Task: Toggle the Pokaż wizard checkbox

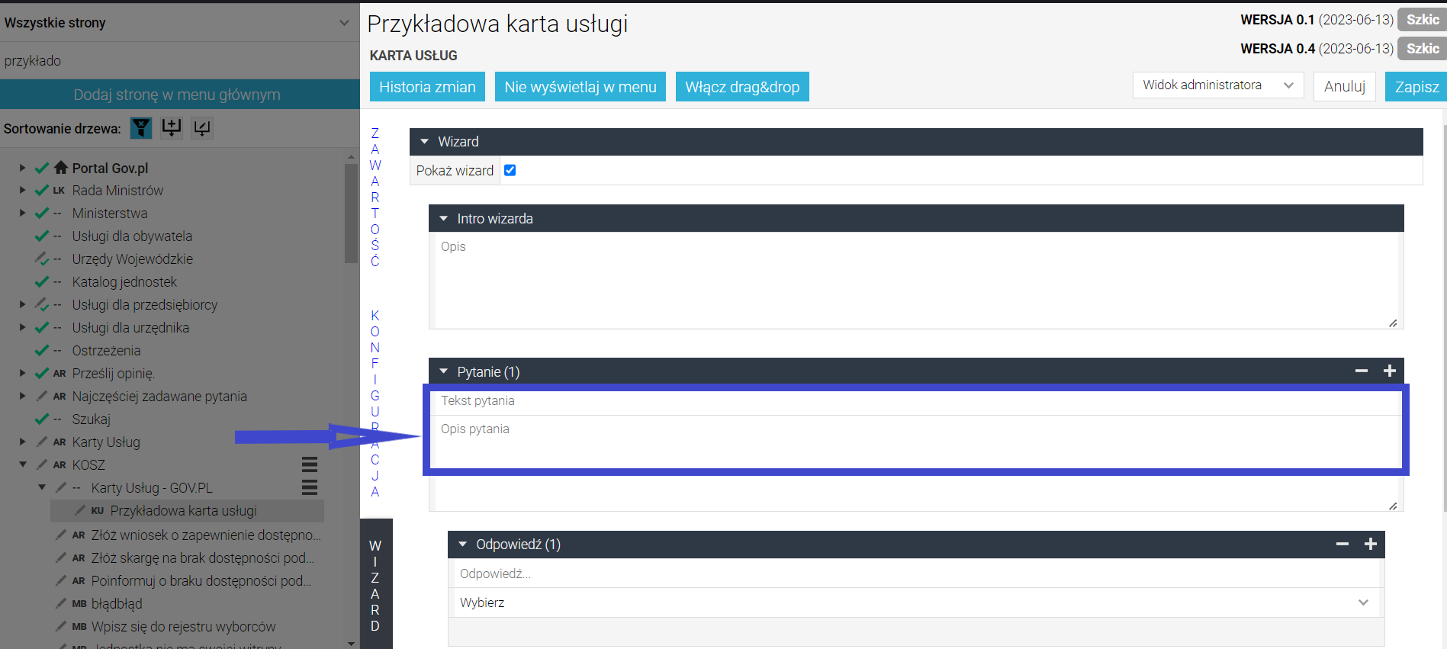Action: (510, 170)
